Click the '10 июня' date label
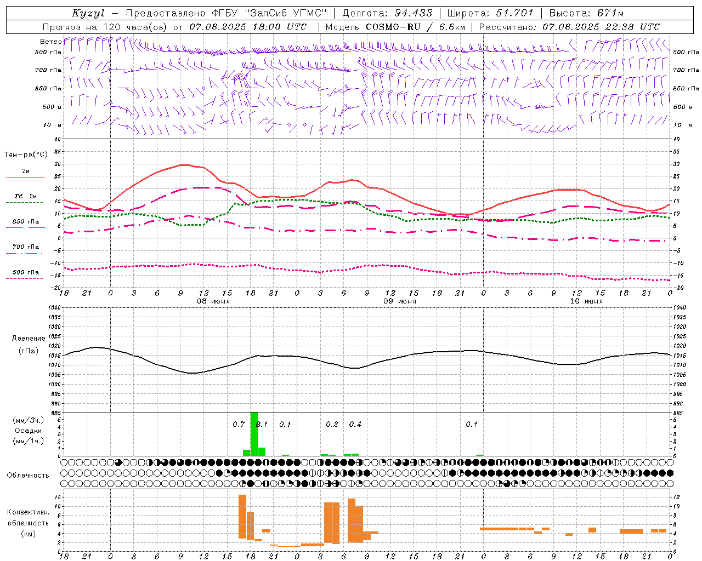This screenshot has height=561, width=702. (586, 301)
